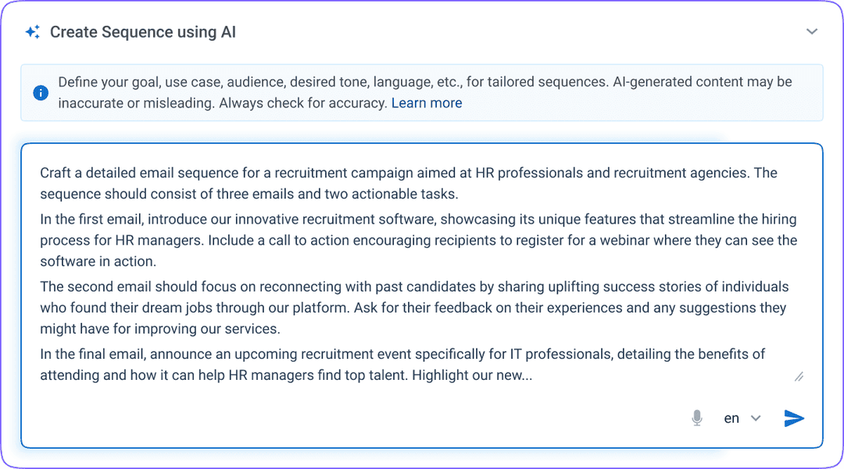Screen dimensions: 844x469
Task: Click the textarea resize handle
Action: (x=799, y=377)
